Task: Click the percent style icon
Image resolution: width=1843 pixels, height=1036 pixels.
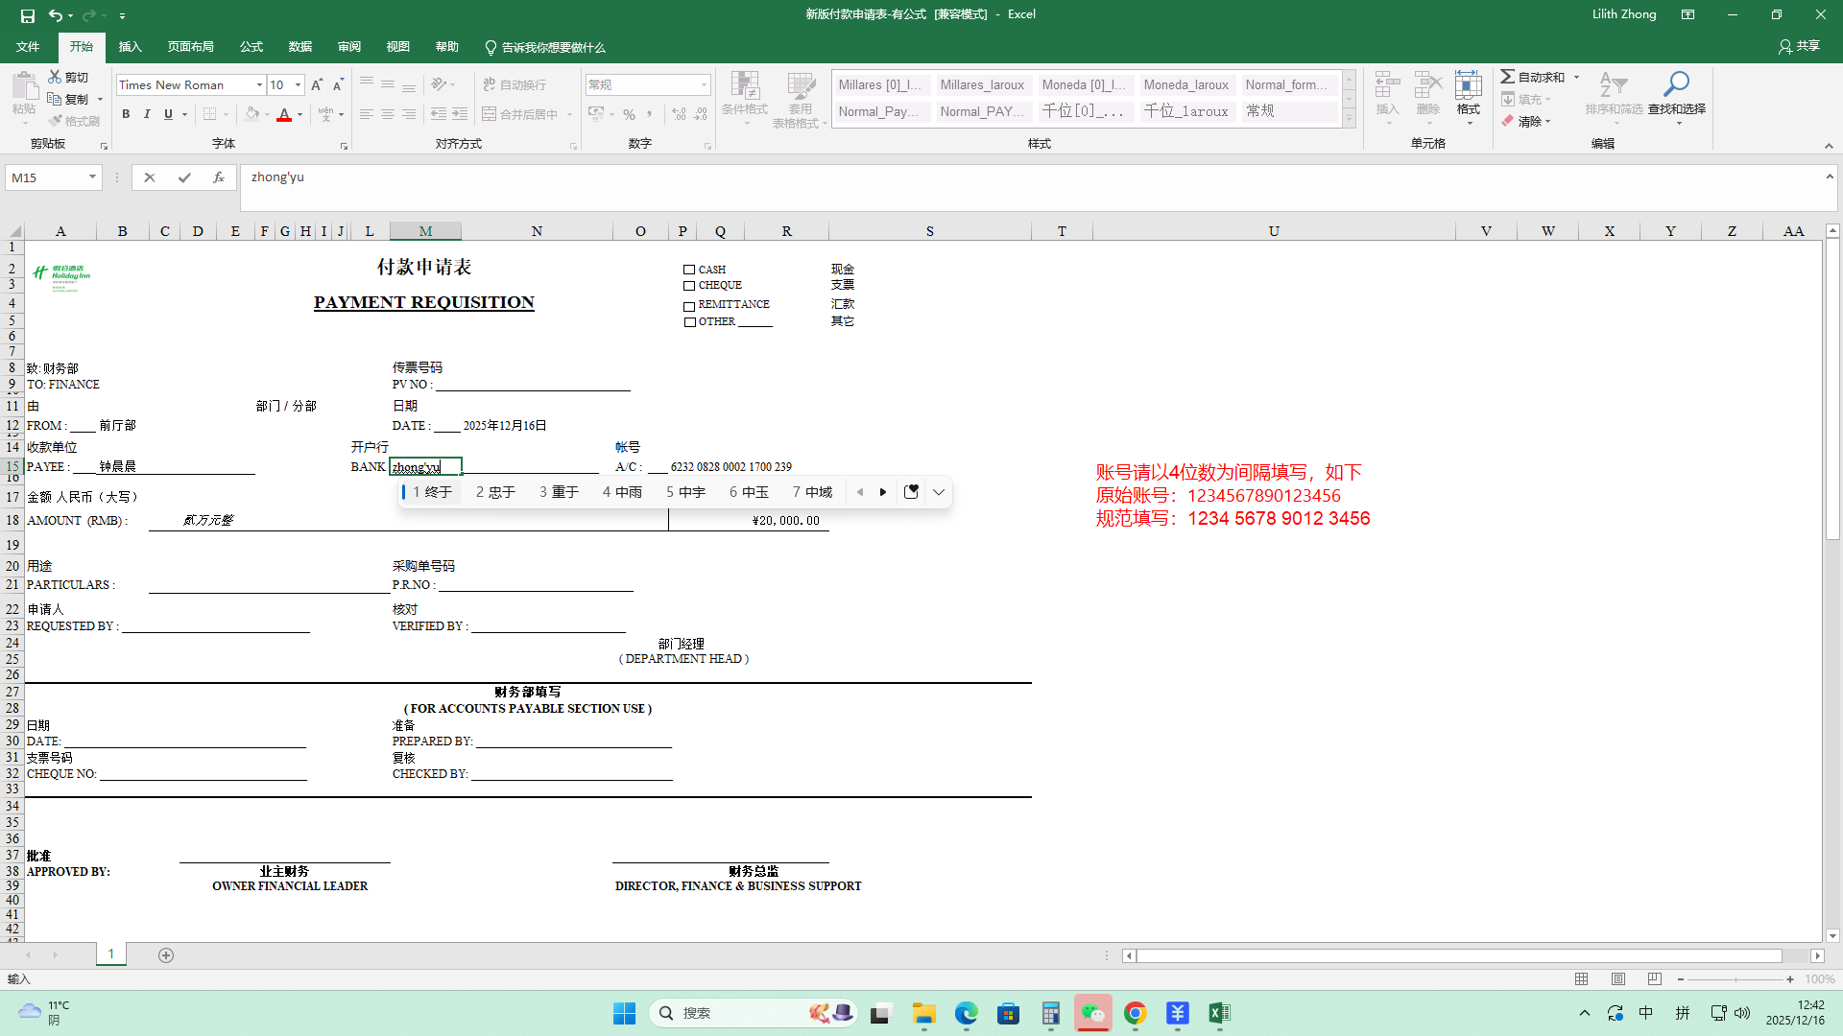Action: click(629, 114)
